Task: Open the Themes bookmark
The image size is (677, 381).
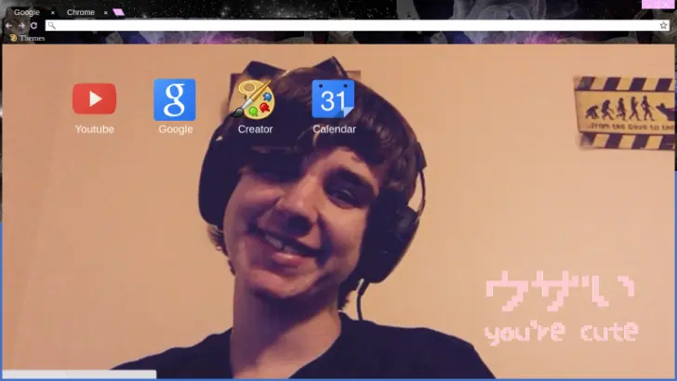Action: click(x=28, y=38)
